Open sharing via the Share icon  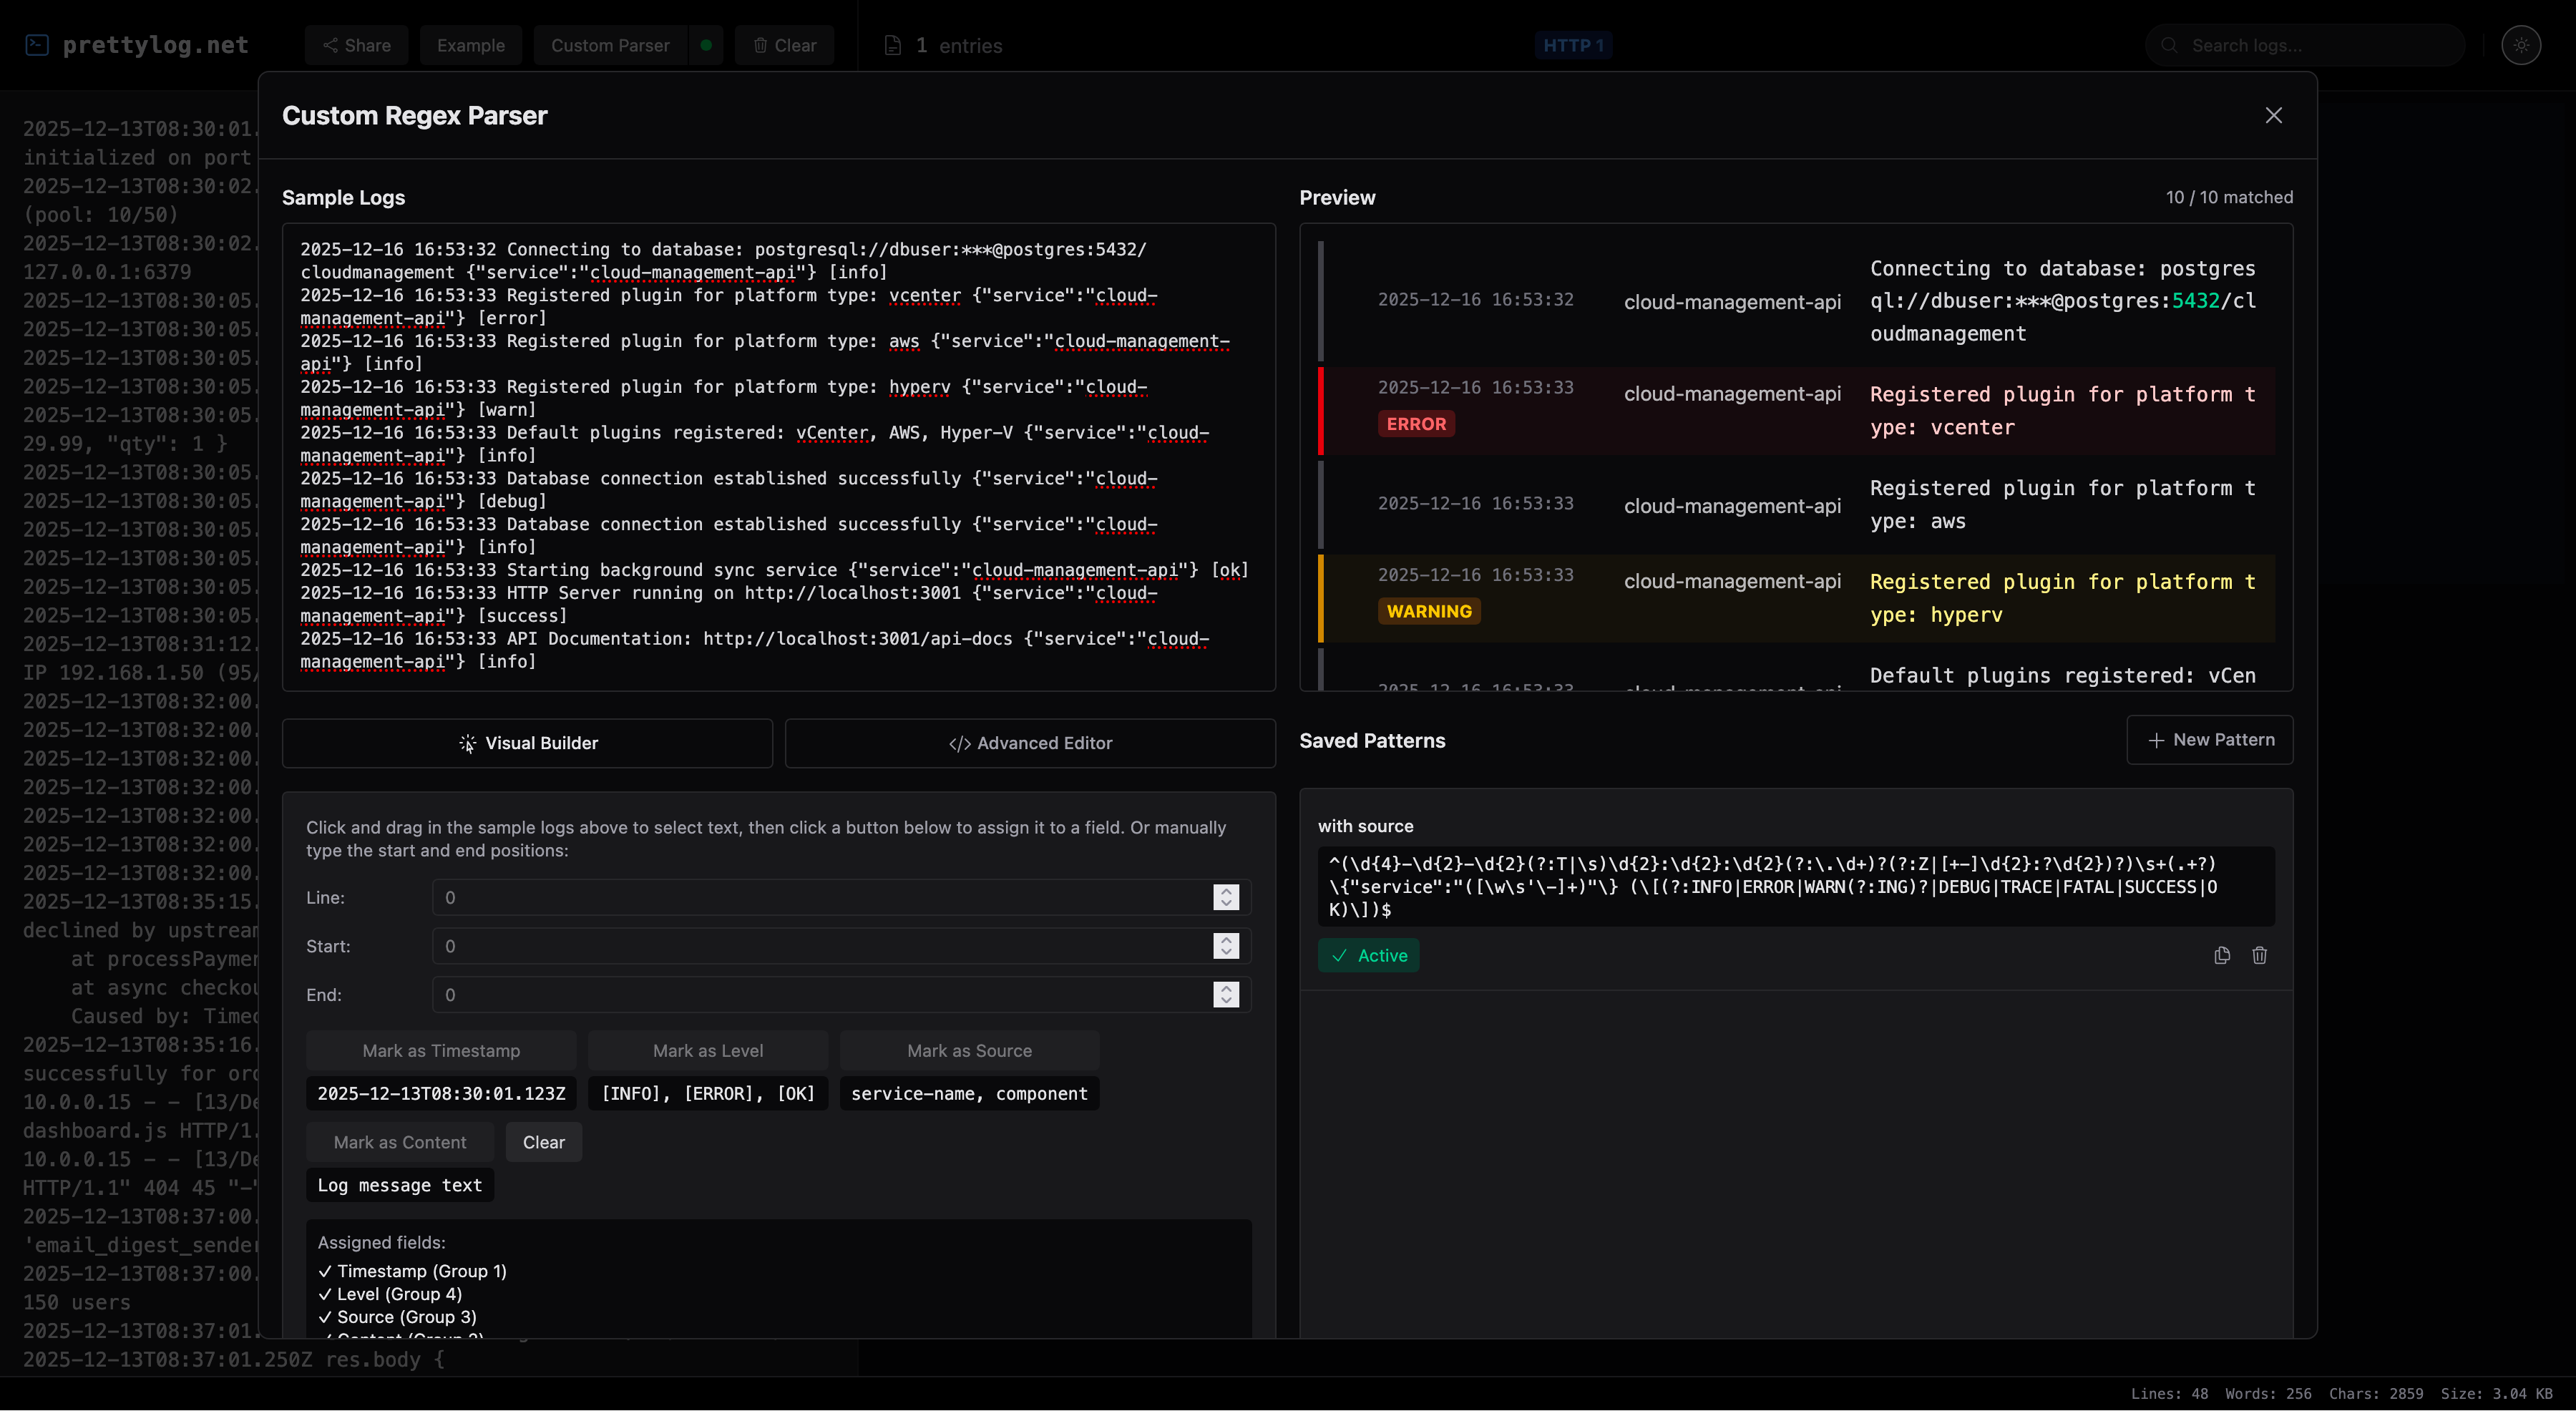click(330, 45)
